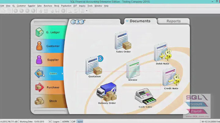The width and height of the screenshot is (220, 123).
Task: Switch to the Documents tab
Action: point(140,21)
